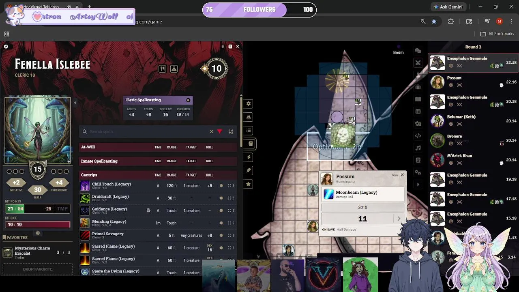Image resolution: width=519 pixels, height=292 pixels.
Task: Toggle prepared dot for Chill Touch
Action: tap(221, 186)
